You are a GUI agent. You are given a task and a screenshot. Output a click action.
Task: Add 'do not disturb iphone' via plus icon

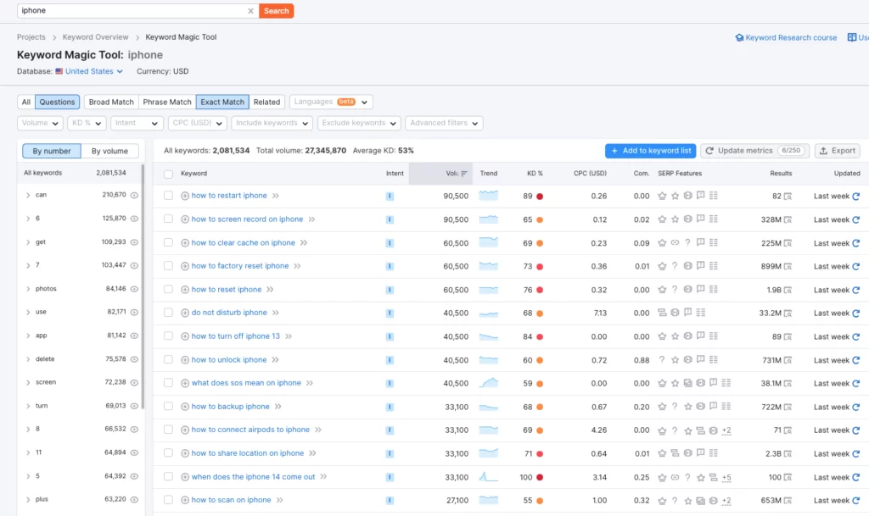tap(185, 313)
